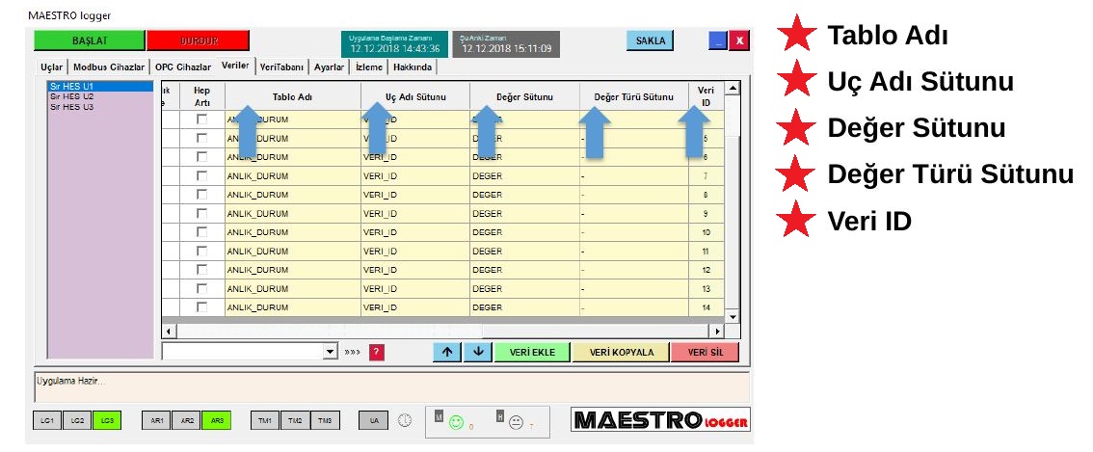Toggle TM3 indicator button
1093x452 pixels.
coord(325,420)
